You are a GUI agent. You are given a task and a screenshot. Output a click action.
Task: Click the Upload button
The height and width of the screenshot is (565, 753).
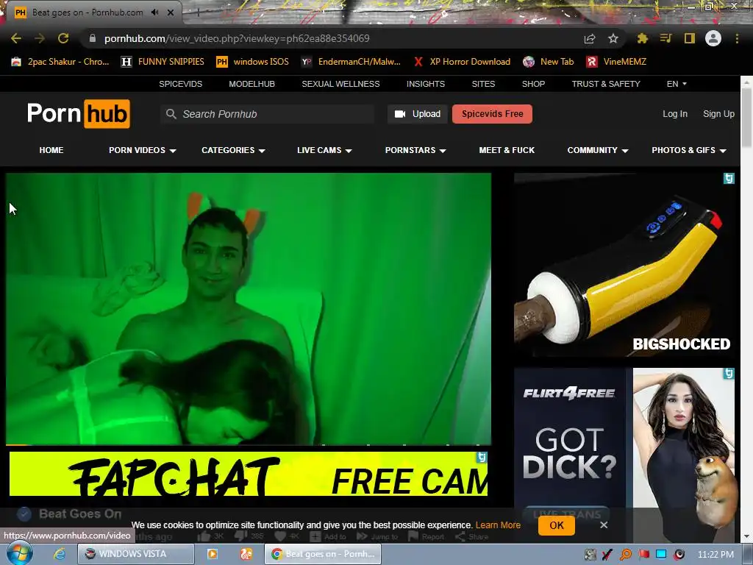click(418, 114)
